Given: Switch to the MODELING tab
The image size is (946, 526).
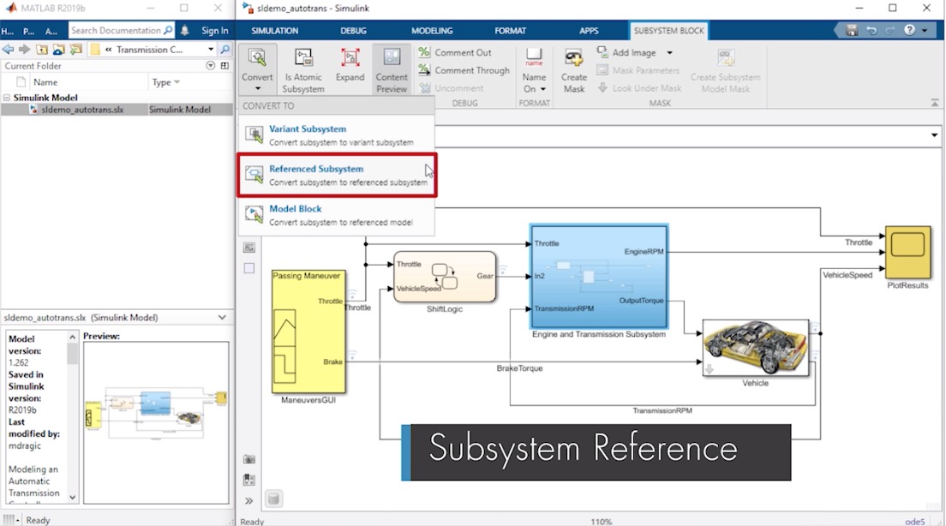Looking at the screenshot, I should 432,31.
